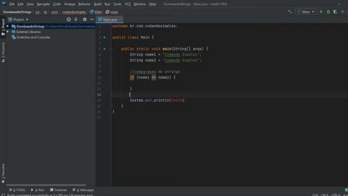Open the File menu

[x=12, y=4]
